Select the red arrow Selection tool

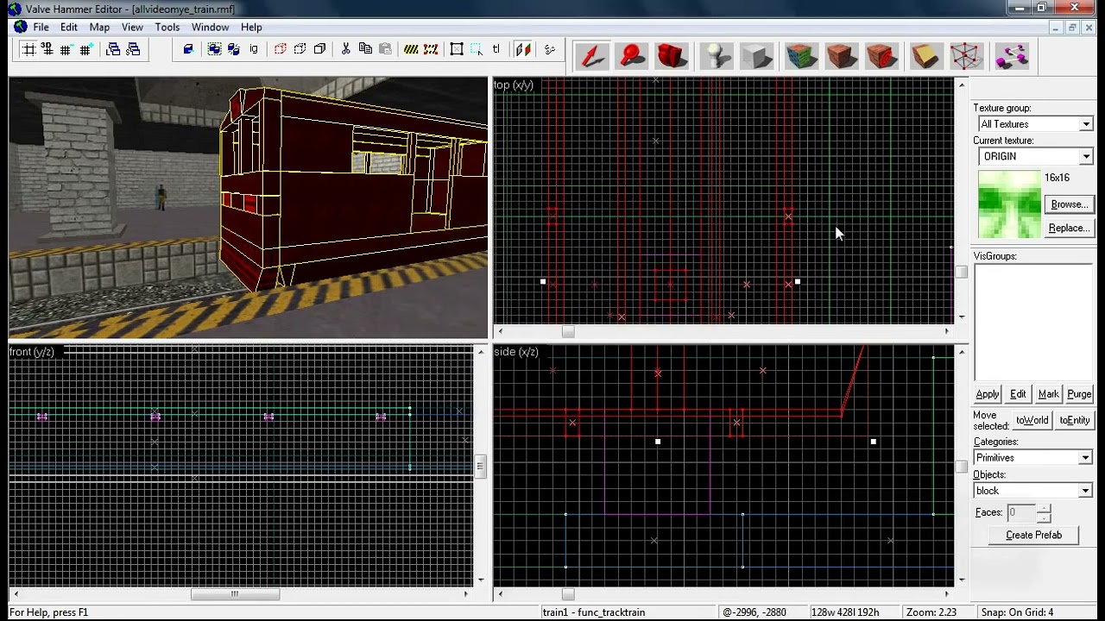pos(590,56)
